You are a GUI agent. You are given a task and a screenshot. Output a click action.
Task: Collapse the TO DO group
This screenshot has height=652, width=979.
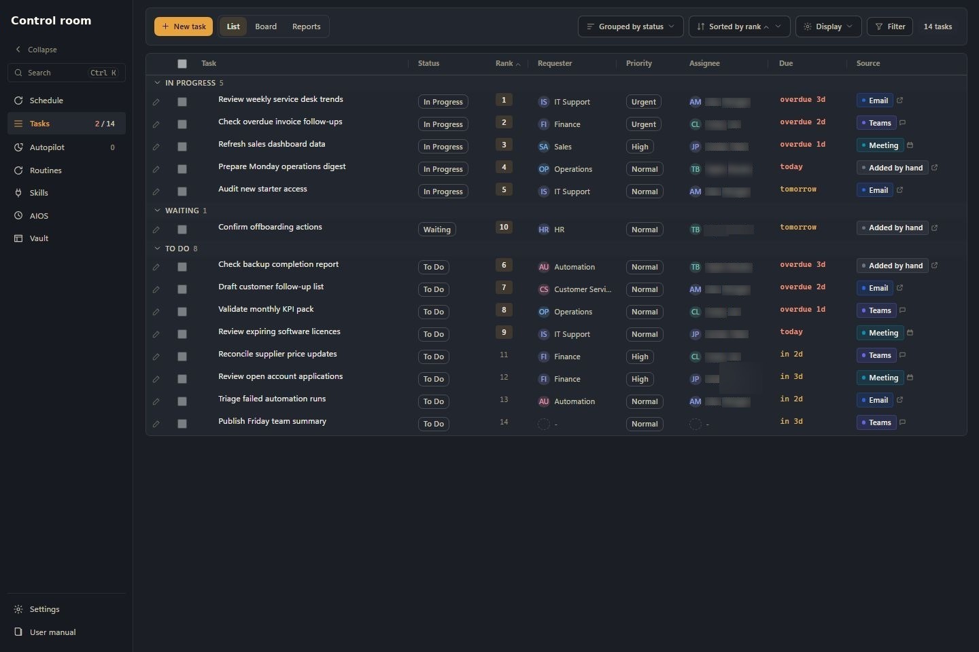[157, 249]
